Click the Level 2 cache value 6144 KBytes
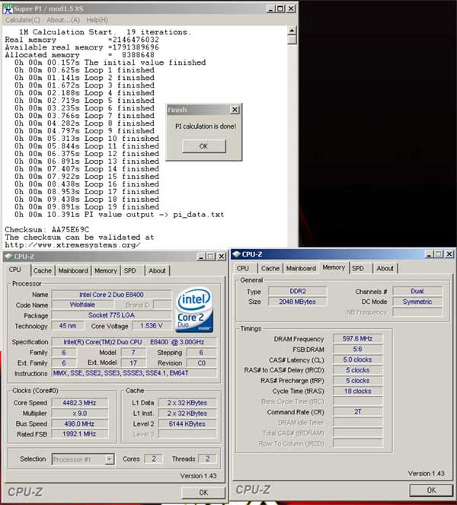 187,423
